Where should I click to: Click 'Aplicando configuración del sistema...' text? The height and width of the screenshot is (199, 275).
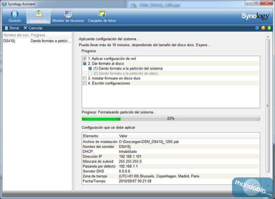(x=109, y=39)
